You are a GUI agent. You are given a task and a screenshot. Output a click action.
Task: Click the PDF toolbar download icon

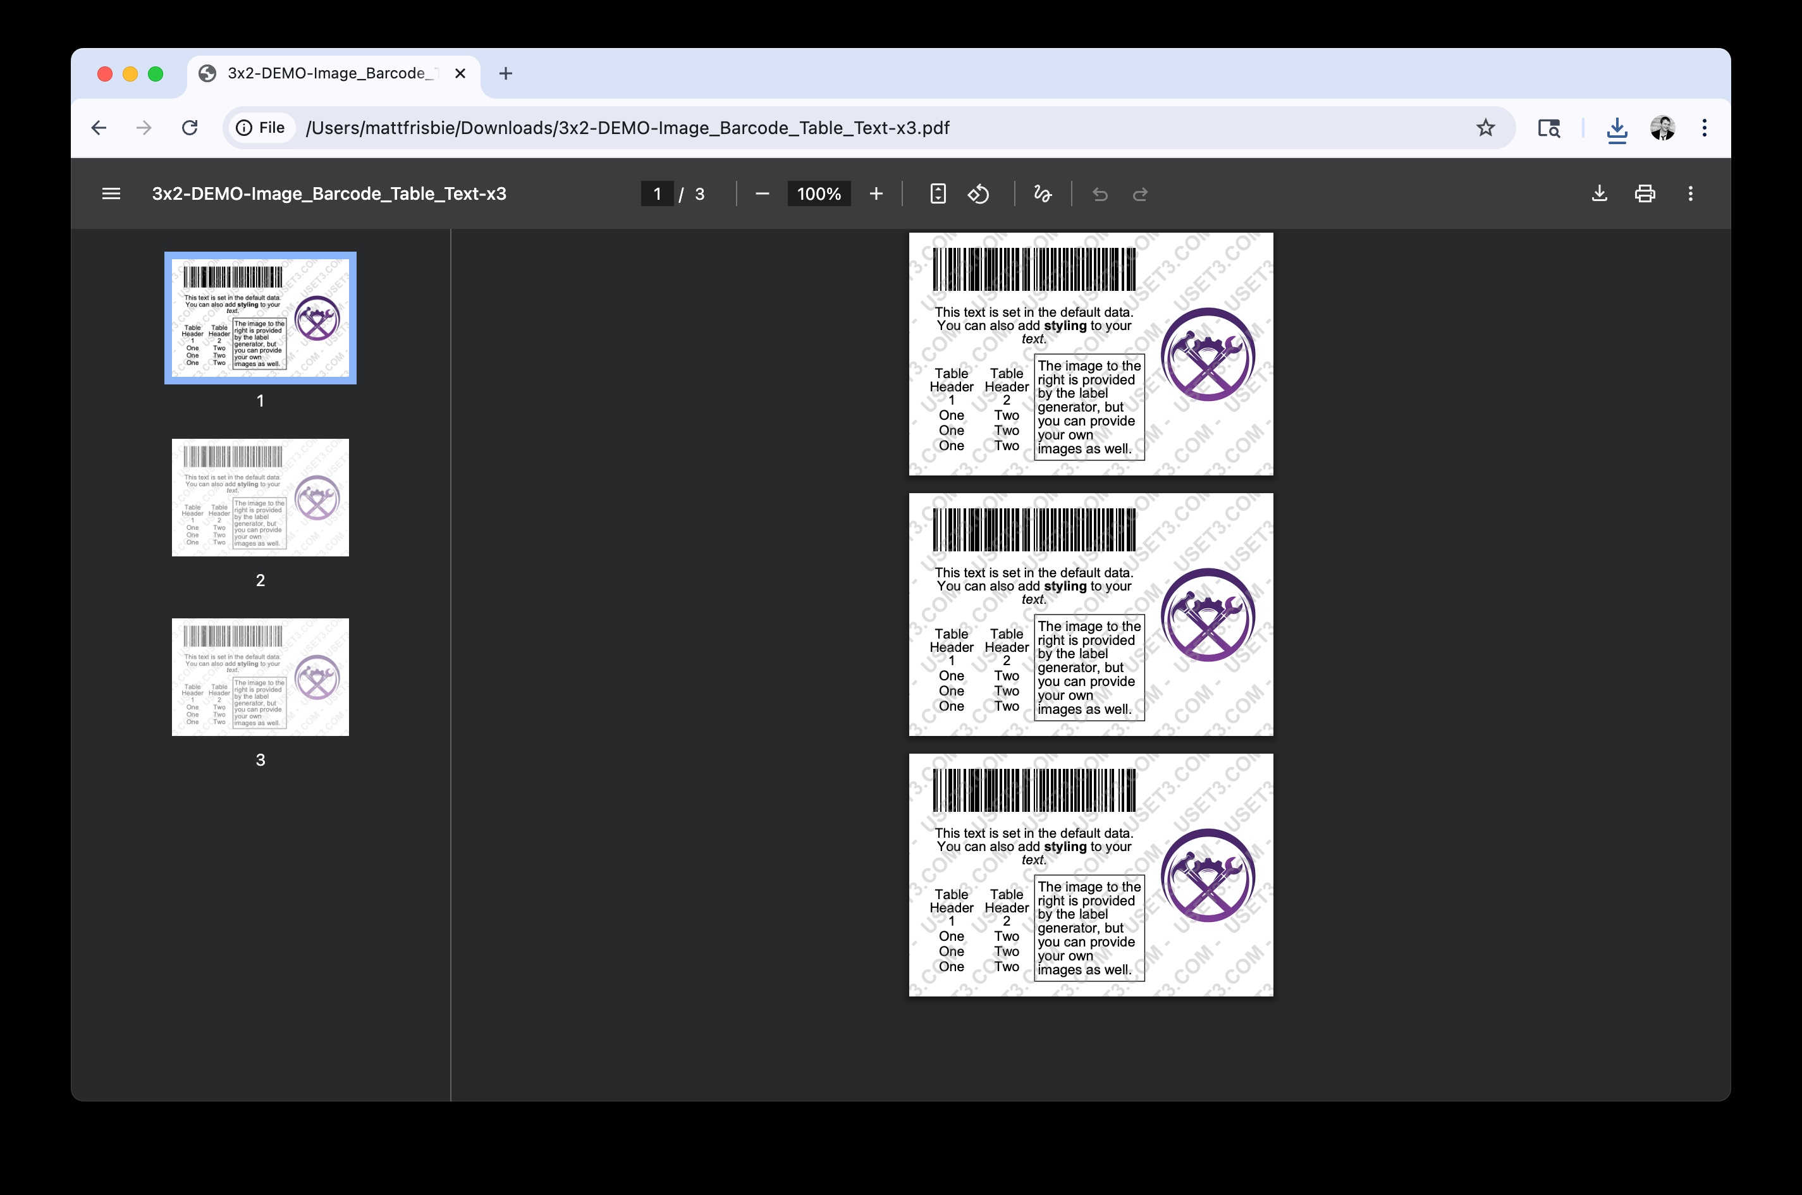pyautogui.click(x=1599, y=193)
